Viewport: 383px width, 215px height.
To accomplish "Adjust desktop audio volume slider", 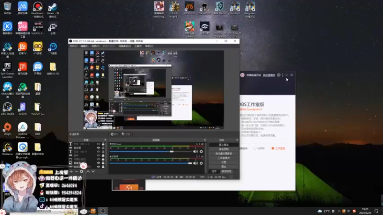I will (x=151, y=163).
